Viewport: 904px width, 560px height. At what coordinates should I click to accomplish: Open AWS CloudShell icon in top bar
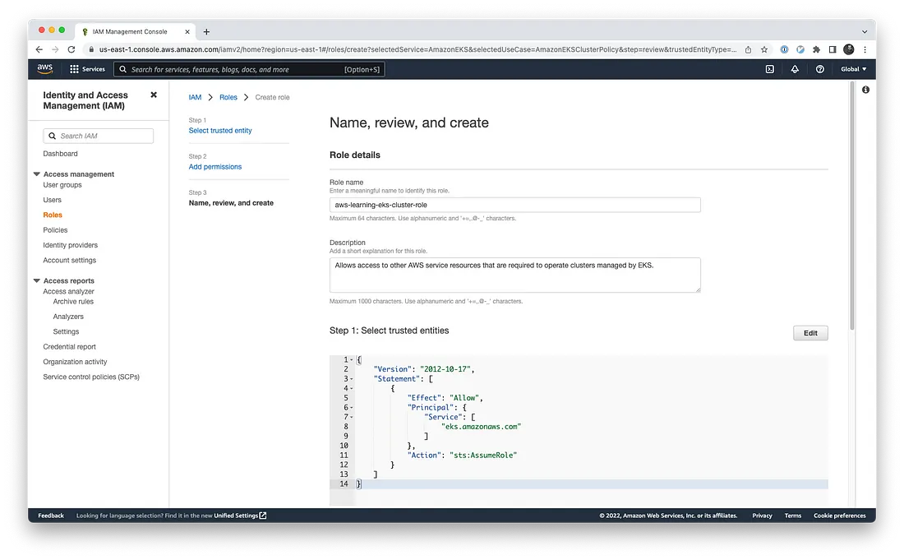click(x=770, y=69)
